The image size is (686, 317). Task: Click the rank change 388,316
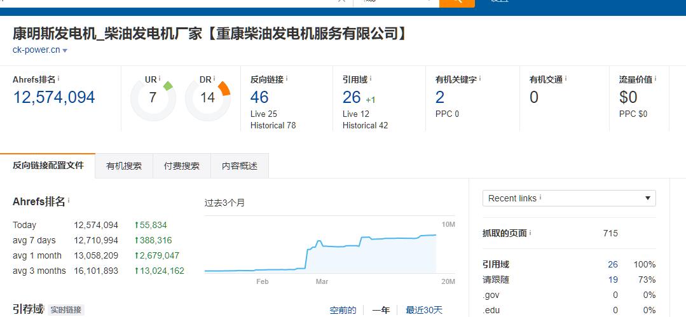coord(153,241)
